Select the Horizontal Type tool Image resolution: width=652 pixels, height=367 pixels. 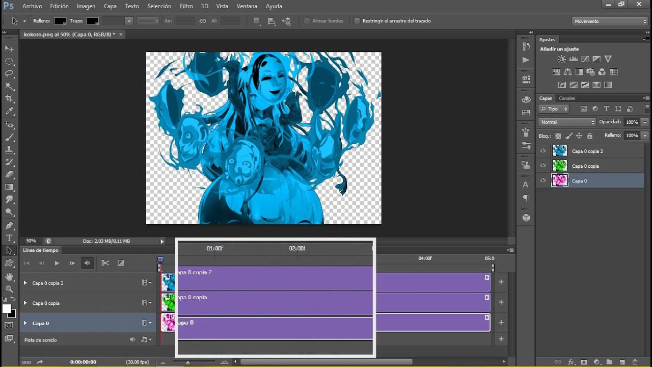(x=9, y=238)
